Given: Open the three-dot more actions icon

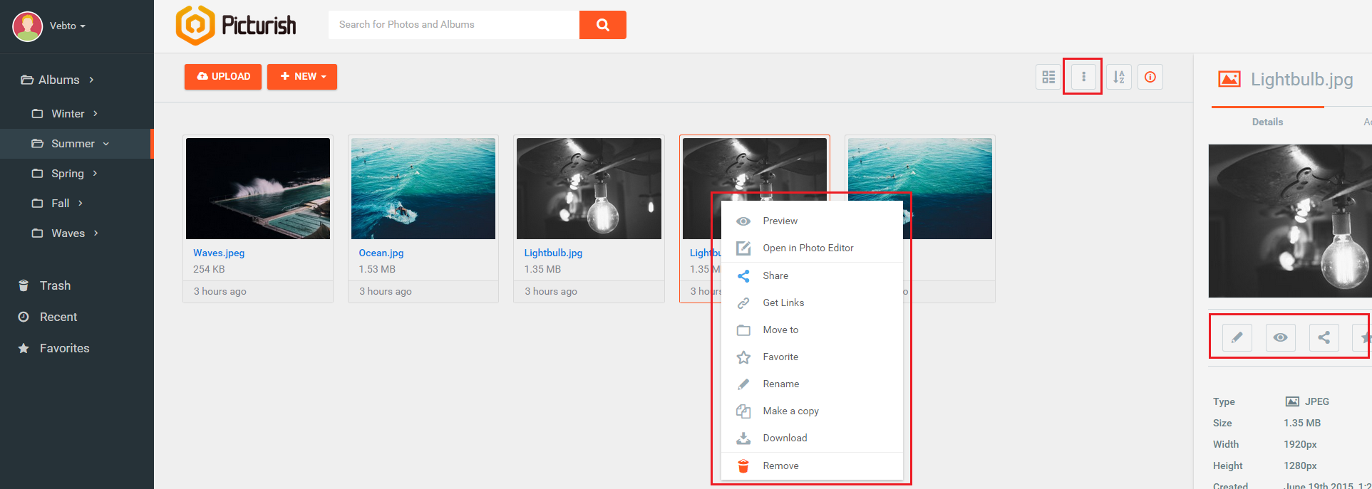Looking at the screenshot, I should click(1083, 77).
